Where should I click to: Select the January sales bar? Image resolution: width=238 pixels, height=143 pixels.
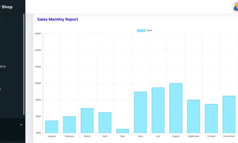[x=51, y=127]
